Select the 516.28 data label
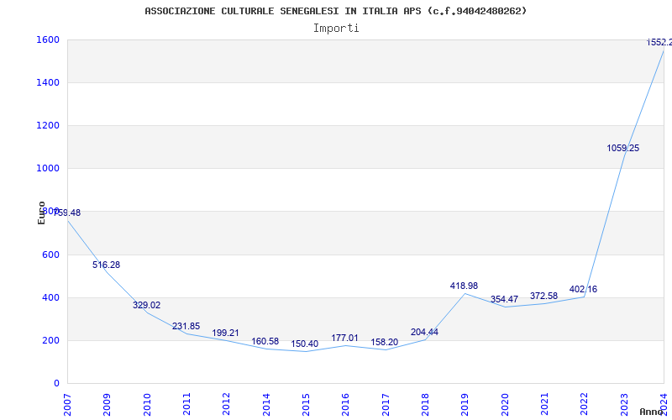The image size is (672, 420). (107, 265)
